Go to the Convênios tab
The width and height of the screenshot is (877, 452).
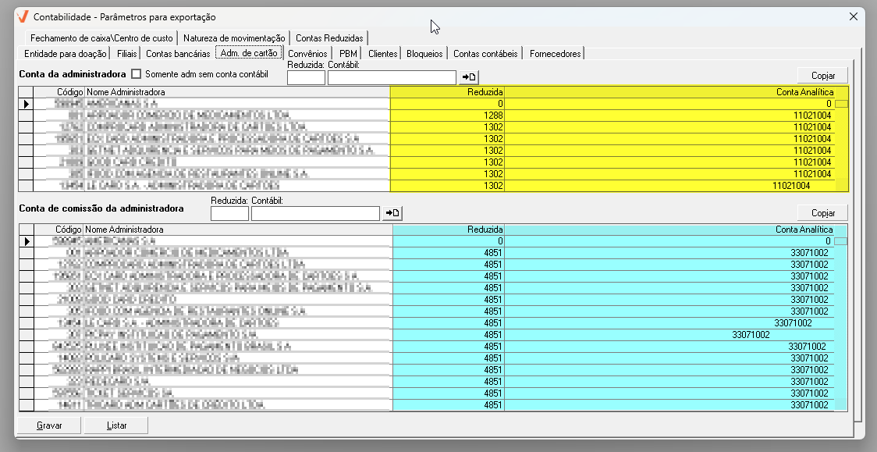tap(307, 54)
